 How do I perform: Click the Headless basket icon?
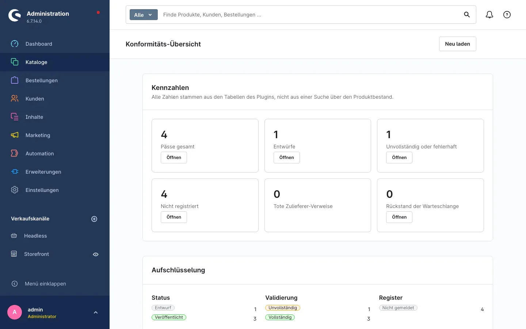pyautogui.click(x=14, y=236)
